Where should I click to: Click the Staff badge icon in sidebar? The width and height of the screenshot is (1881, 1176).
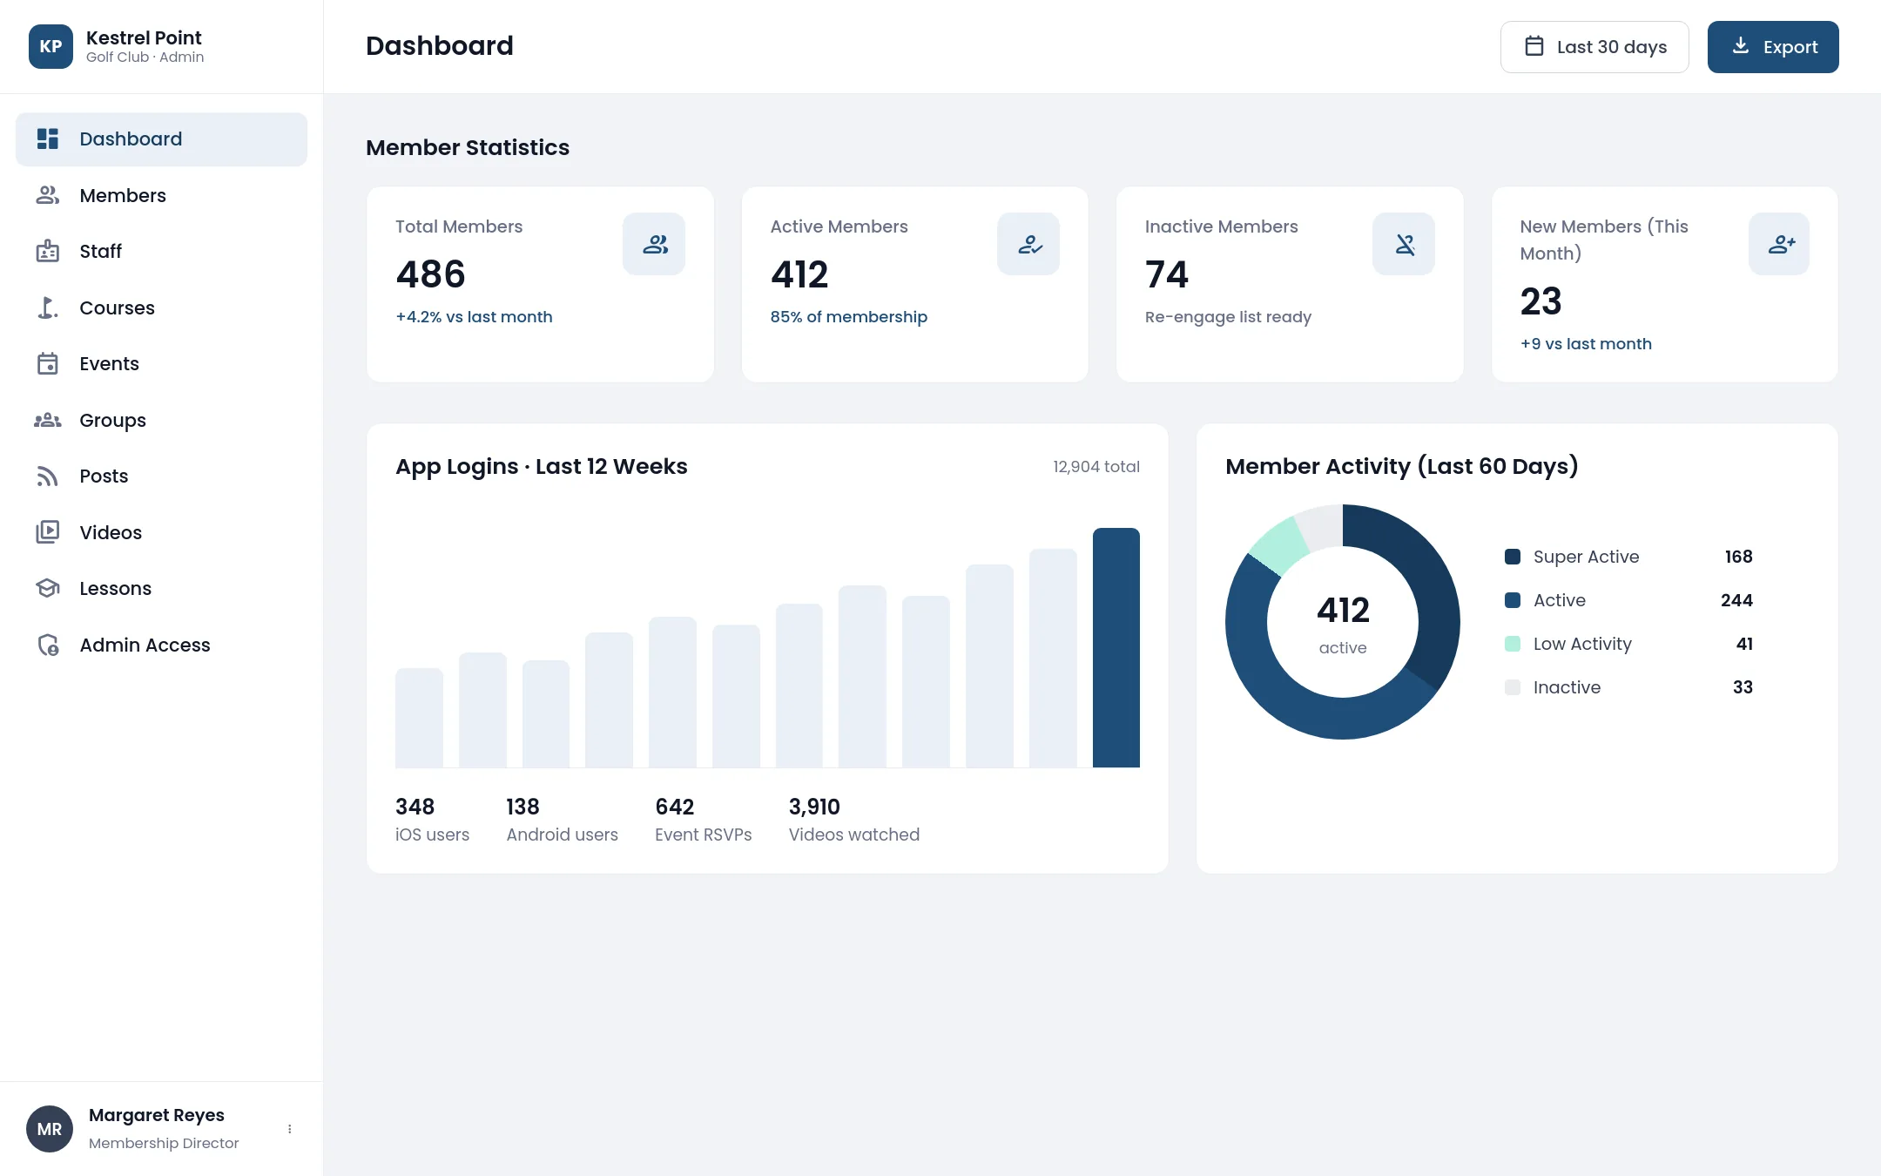click(x=48, y=252)
